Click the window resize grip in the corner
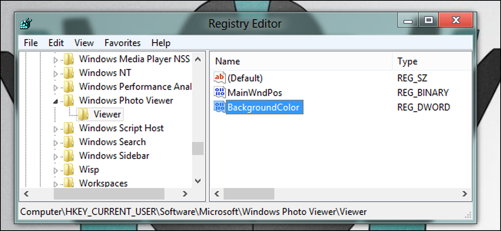Screen dimensions: 501x231 [469, 214]
